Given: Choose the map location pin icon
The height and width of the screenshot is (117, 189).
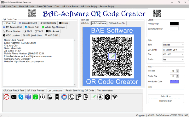Looking at the screenshot, I should pos(107,97).
